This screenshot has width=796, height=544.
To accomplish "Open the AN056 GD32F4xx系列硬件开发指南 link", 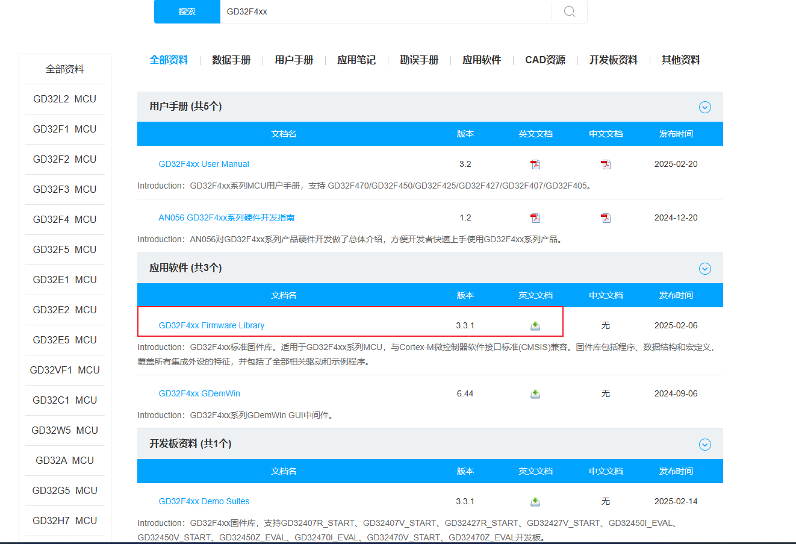I will (226, 217).
